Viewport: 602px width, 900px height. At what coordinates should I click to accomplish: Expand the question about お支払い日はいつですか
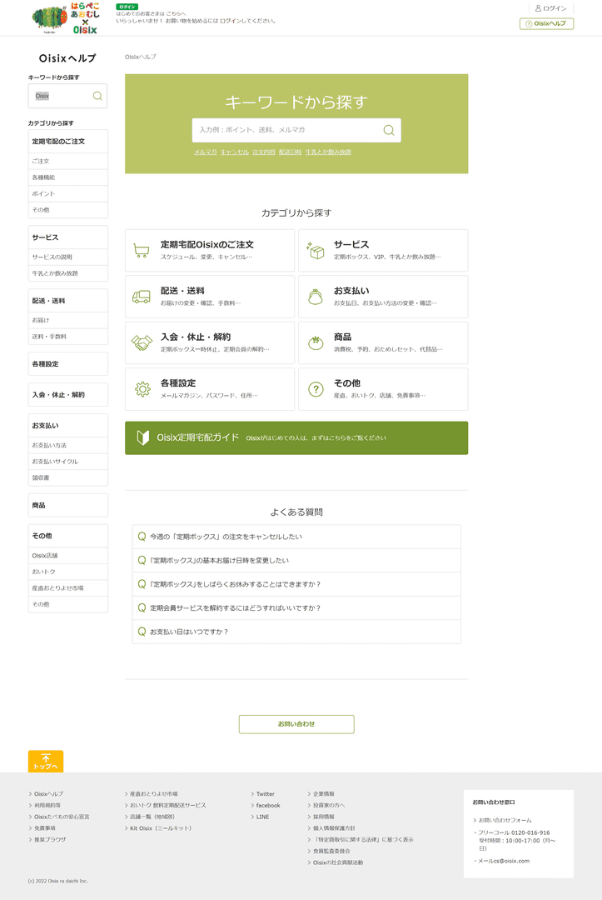(296, 632)
